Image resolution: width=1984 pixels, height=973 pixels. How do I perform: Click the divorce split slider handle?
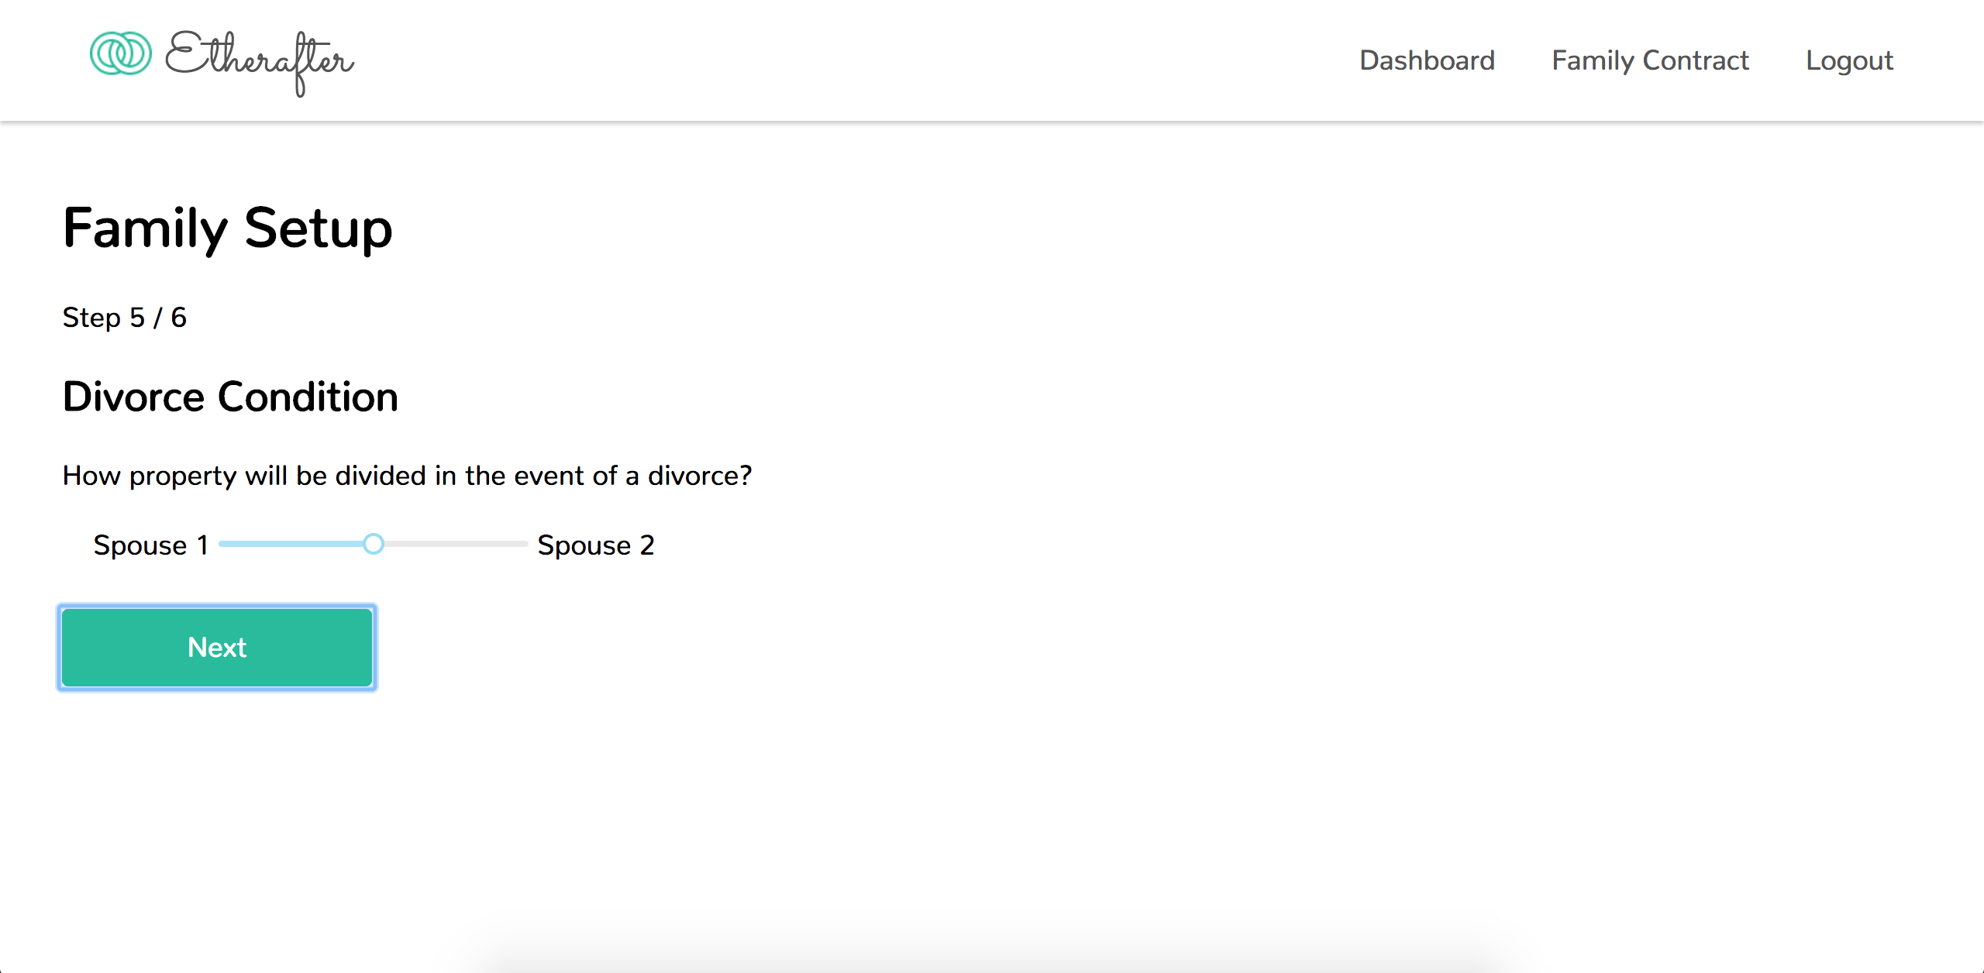pyautogui.click(x=374, y=544)
